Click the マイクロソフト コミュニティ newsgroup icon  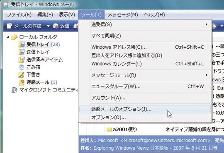tap(15, 90)
